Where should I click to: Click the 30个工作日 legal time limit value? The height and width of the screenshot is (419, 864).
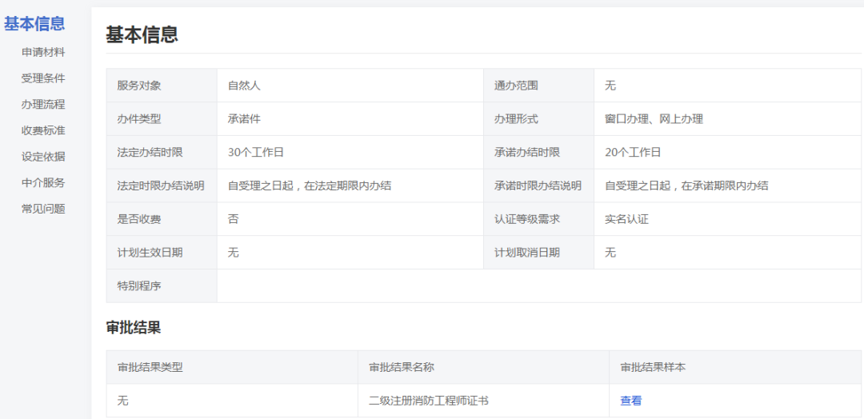tap(256, 152)
